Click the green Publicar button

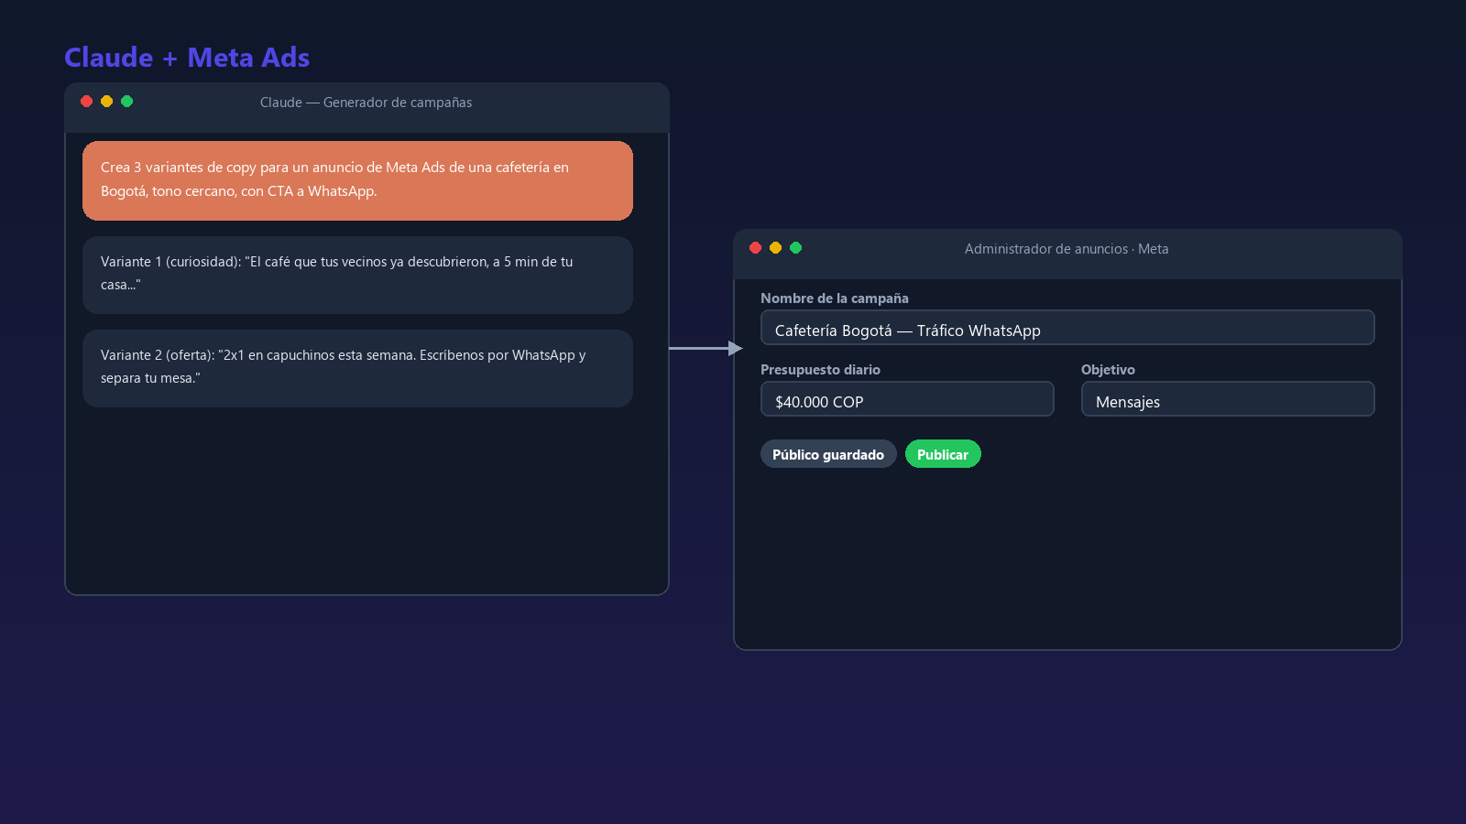(943, 454)
